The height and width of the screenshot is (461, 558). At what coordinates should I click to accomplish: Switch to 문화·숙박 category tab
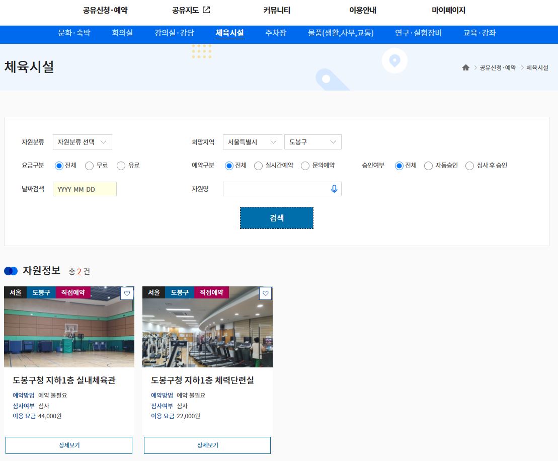(x=74, y=33)
